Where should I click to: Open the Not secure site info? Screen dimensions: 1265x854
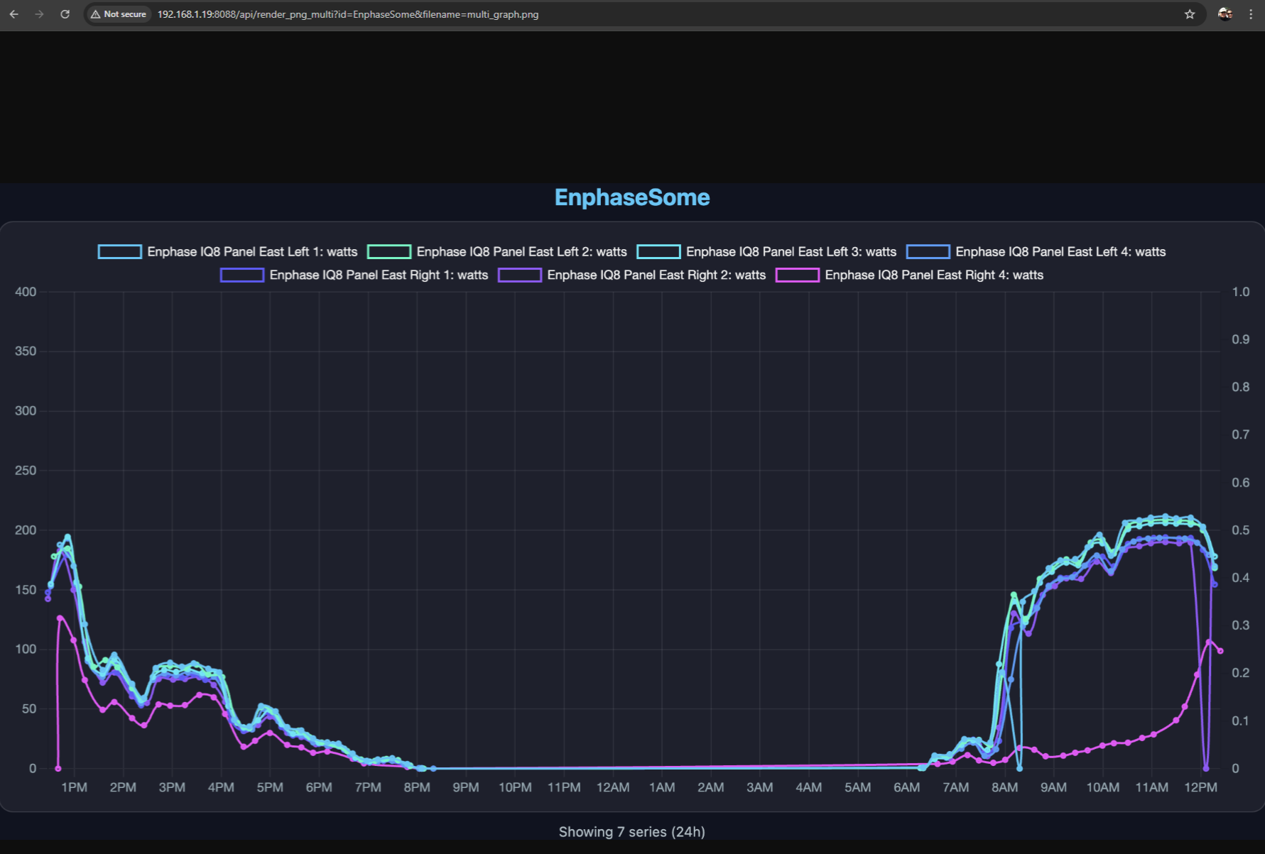[x=119, y=14]
